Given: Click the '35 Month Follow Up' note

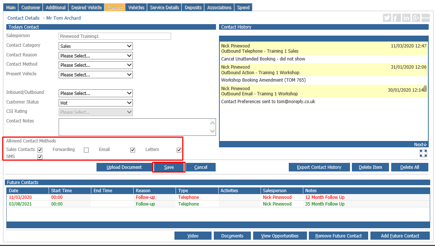Looking at the screenshot, I should (x=325, y=204).
